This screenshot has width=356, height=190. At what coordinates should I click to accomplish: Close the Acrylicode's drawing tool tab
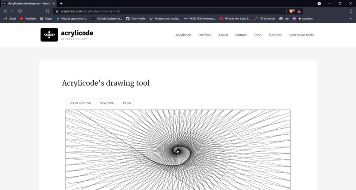54,4
